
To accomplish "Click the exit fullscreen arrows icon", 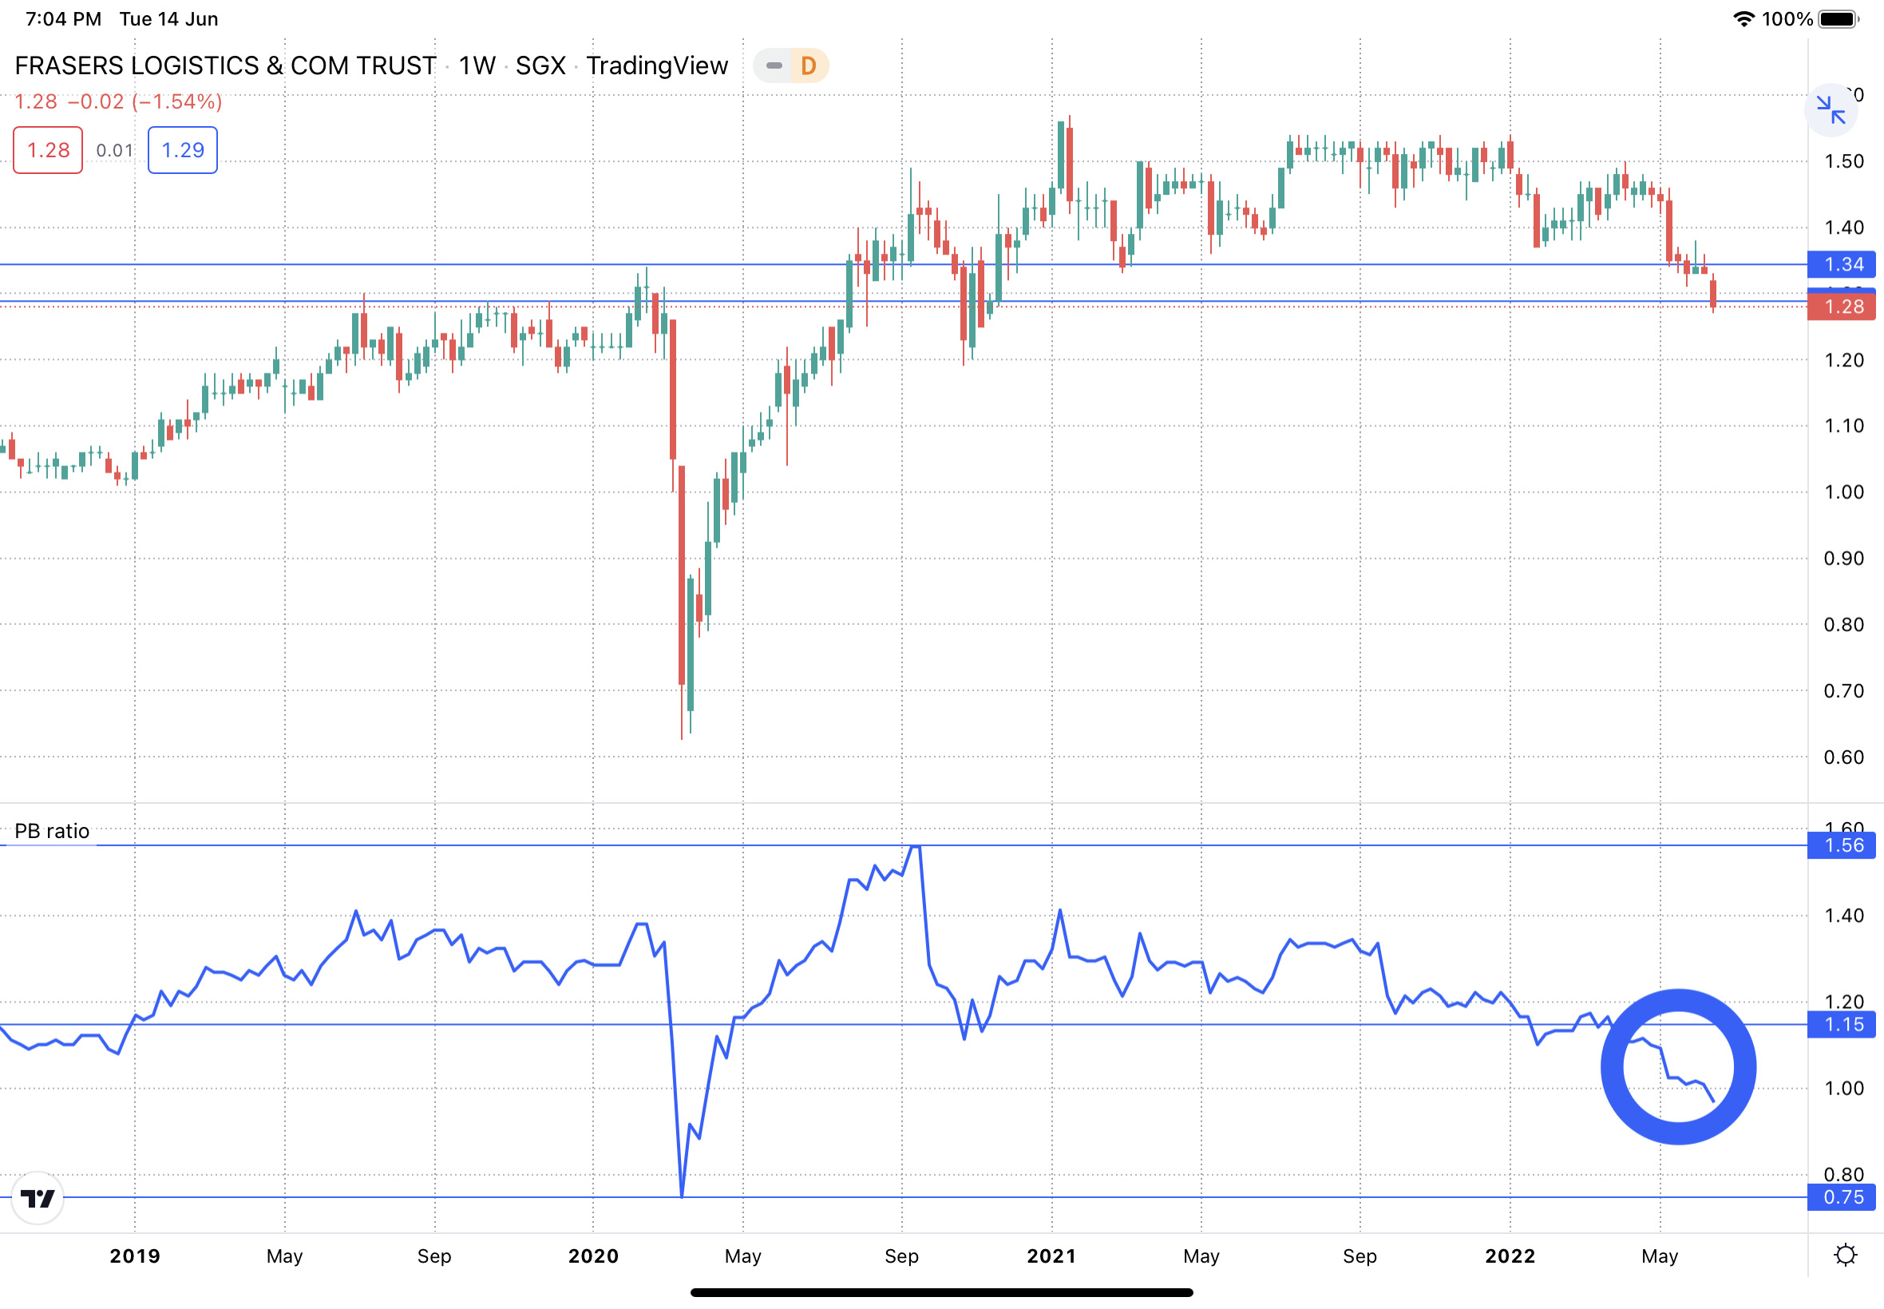I will tap(1830, 110).
